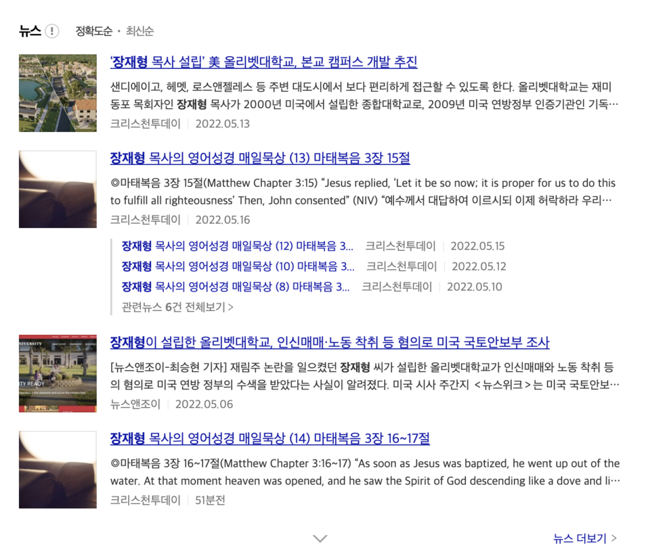This screenshot has width=650, height=556.
Task: Click the 뉴스 section heading
Action: [x=30, y=31]
